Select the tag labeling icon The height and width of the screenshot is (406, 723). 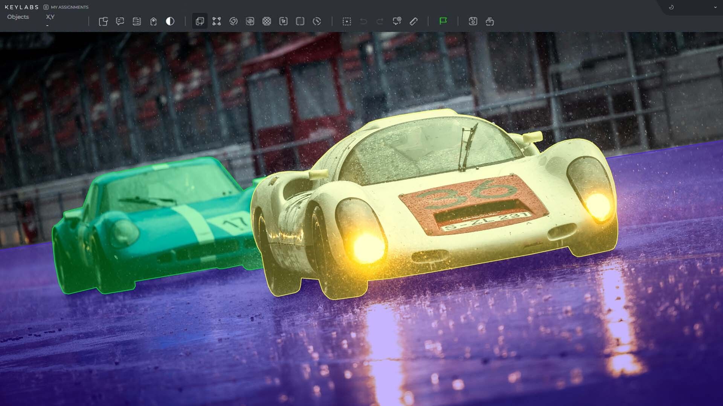click(153, 22)
